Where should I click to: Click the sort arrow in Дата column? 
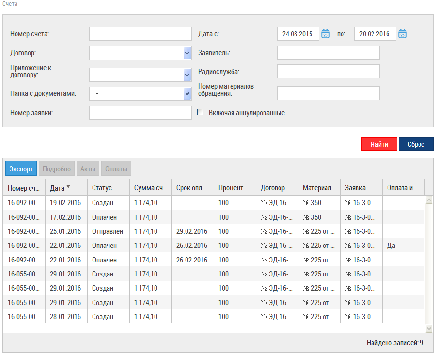click(68, 187)
